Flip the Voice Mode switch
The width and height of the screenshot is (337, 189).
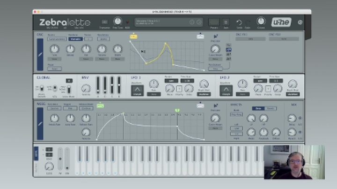click(x=69, y=89)
